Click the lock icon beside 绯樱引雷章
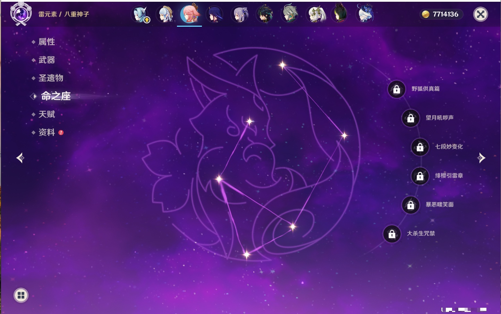Viewport: 501px width, 314px height. 420,176
